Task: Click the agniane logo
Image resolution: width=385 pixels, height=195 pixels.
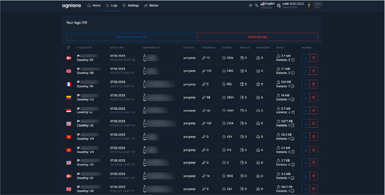Action: tap(72, 5)
